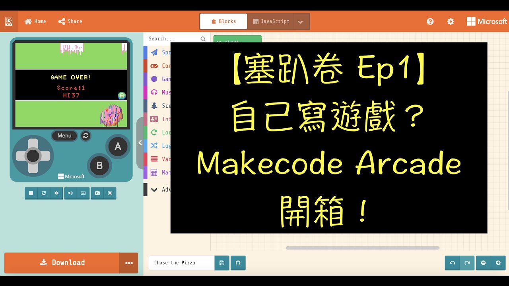Tap the simulator A button
509x286 pixels.
click(x=118, y=147)
